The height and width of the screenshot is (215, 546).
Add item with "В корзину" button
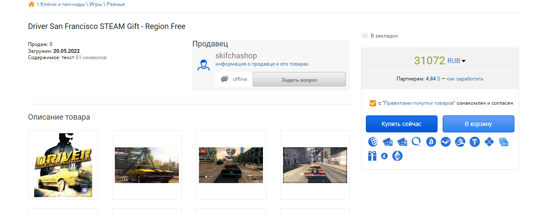pyautogui.click(x=479, y=124)
